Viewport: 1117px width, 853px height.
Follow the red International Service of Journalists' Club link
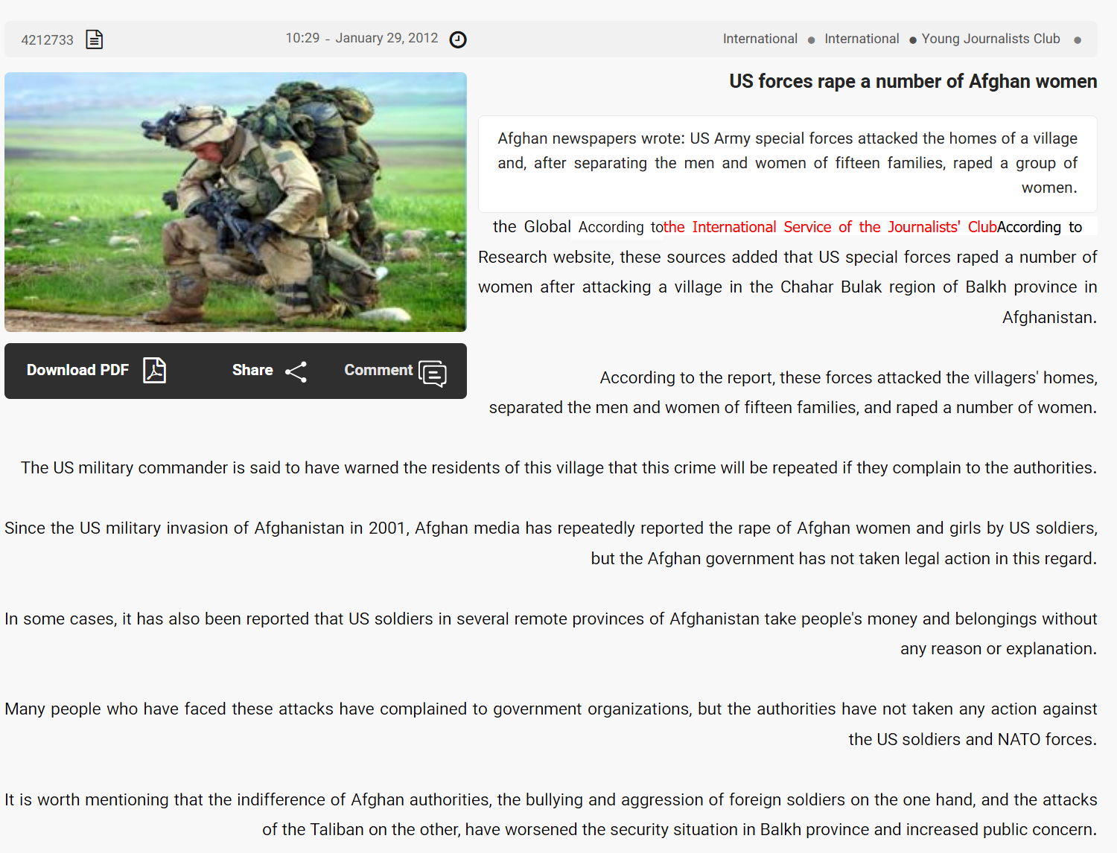(x=830, y=227)
